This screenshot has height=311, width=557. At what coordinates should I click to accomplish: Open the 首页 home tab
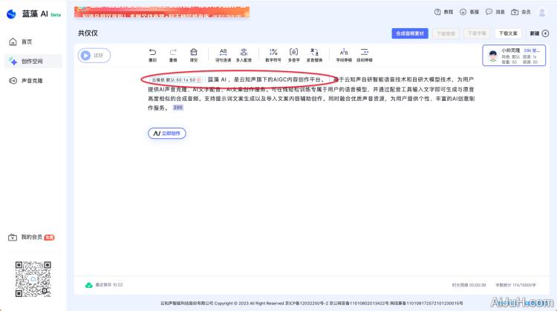tap(27, 42)
